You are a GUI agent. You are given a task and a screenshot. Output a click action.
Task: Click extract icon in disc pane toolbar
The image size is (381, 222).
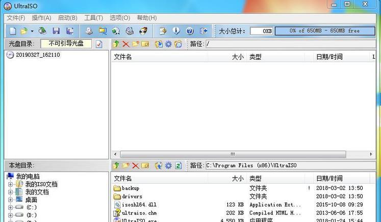159,44
